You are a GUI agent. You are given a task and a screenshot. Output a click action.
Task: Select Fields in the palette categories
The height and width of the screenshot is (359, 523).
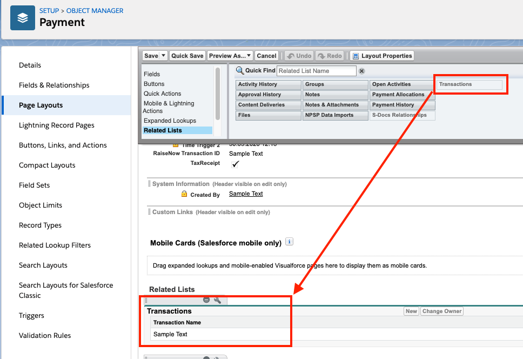click(152, 74)
